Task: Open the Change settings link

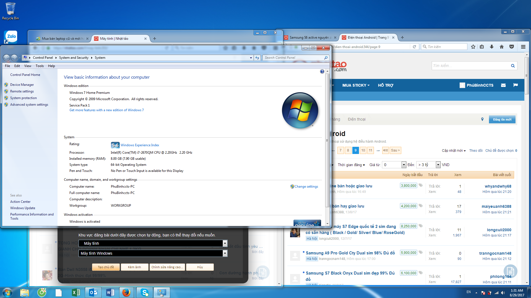Action: pyautogui.click(x=306, y=187)
